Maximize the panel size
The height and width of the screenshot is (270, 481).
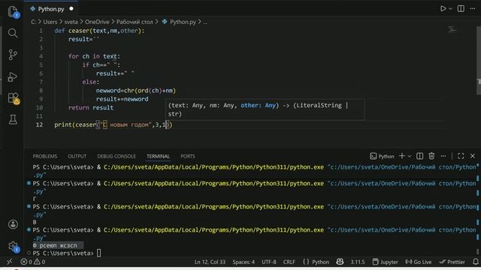click(461, 156)
